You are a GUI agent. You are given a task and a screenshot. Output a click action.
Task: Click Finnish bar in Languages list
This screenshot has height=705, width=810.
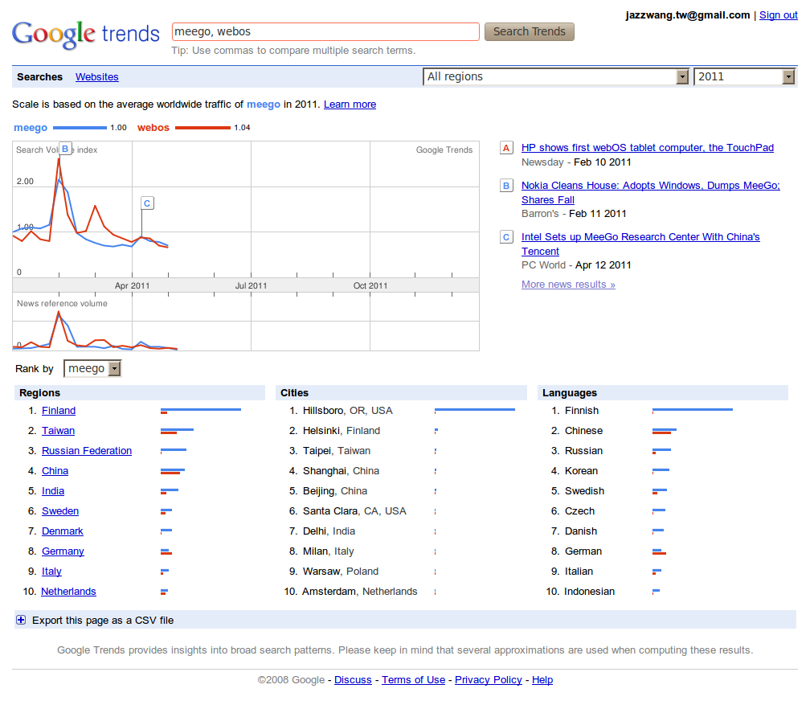pyautogui.click(x=693, y=411)
